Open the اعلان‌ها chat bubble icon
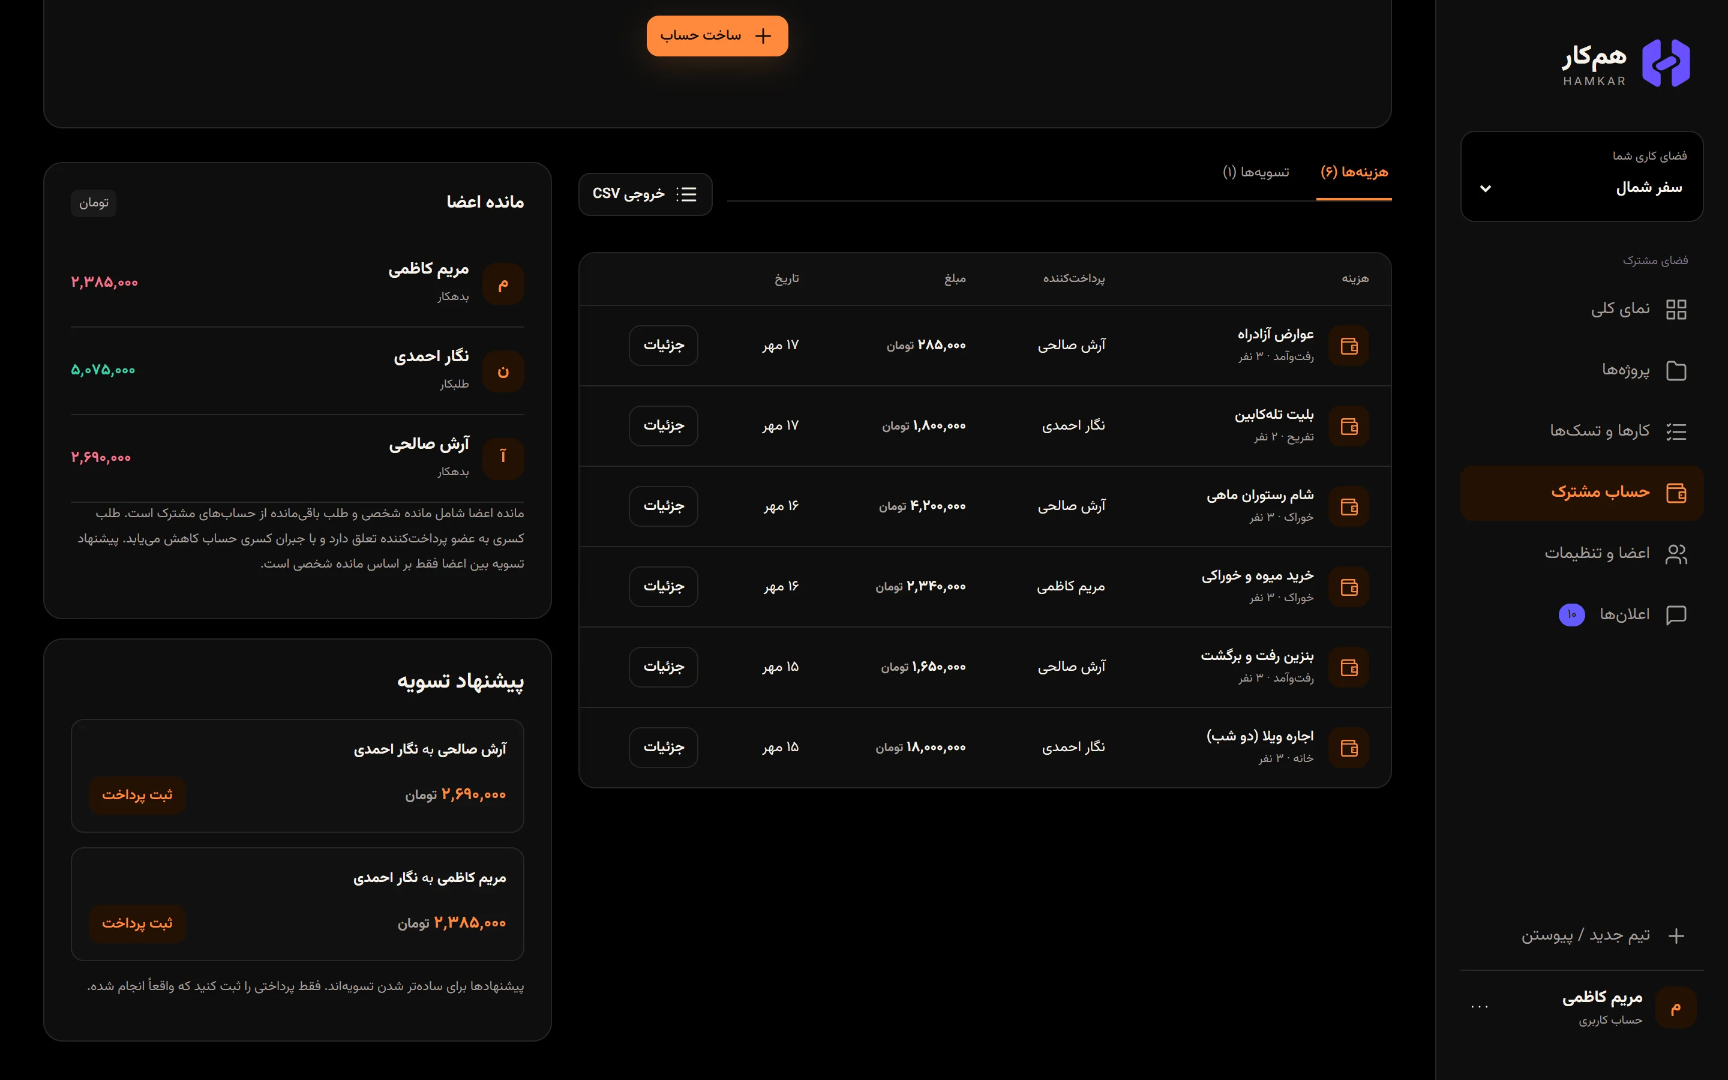 pyautogui.click(x=1676, y=615)
